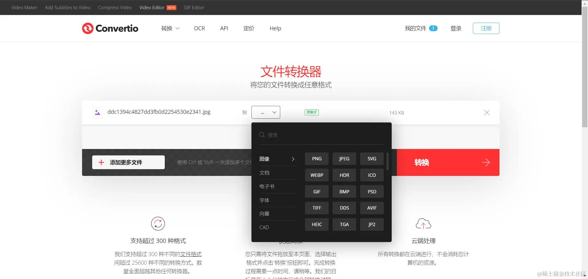This screenshot has height=279, width=588.
Task: Open the 定价 pricing page
Action: click(249, 28)
